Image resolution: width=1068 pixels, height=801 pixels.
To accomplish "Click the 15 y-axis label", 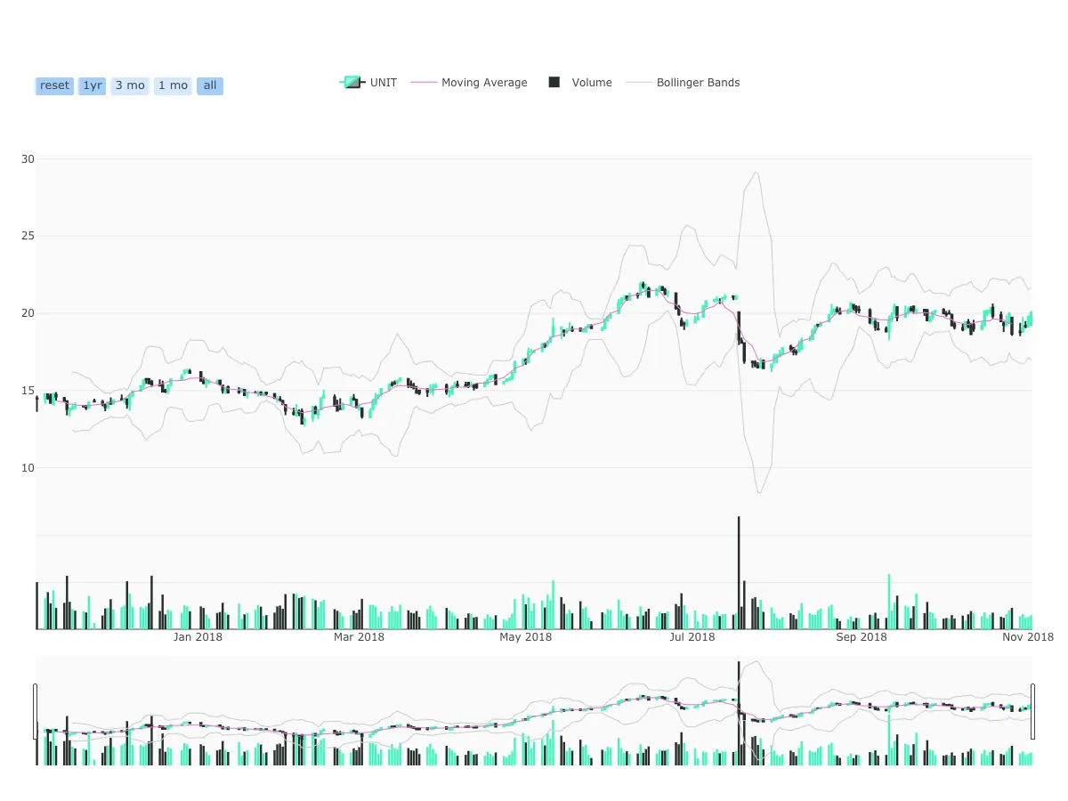I will pos(28,391).
